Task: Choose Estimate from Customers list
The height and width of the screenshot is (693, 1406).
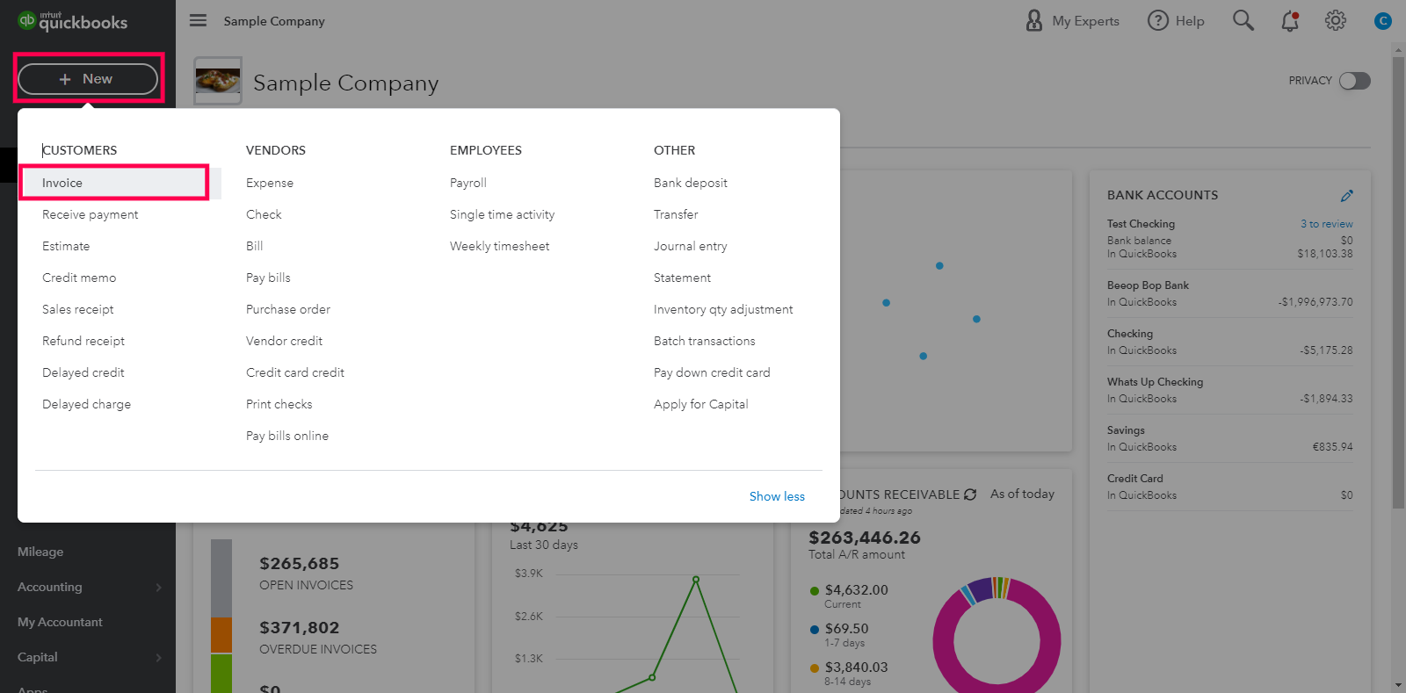Action: coord(66,246)
